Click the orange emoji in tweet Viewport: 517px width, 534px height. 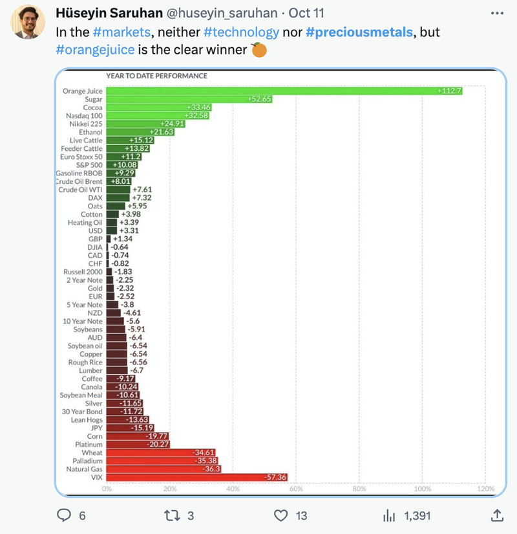click(259, 50)
